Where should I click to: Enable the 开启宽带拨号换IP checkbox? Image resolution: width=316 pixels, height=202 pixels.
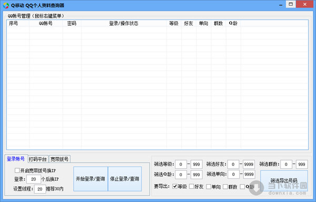[17, 171]
